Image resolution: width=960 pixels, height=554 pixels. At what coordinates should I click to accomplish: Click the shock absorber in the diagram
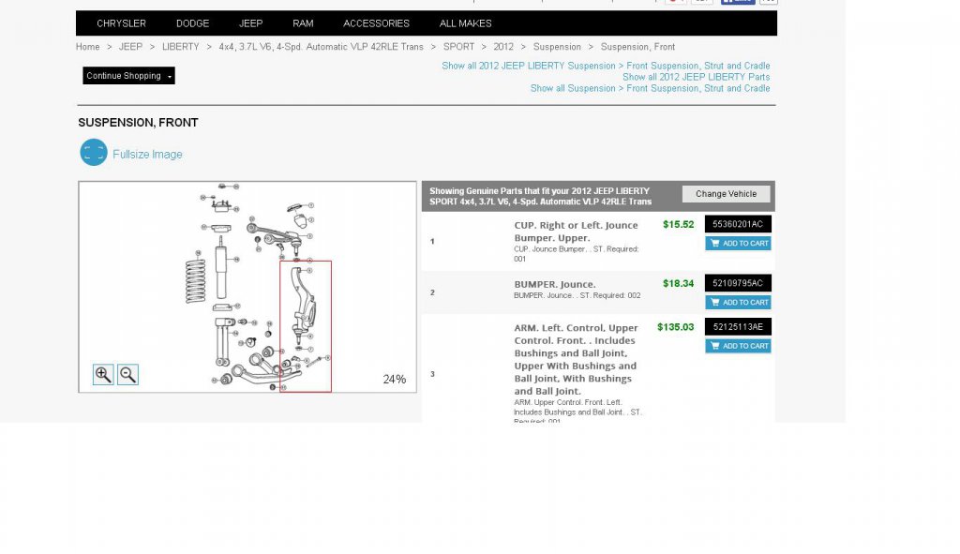coord(221,269)
